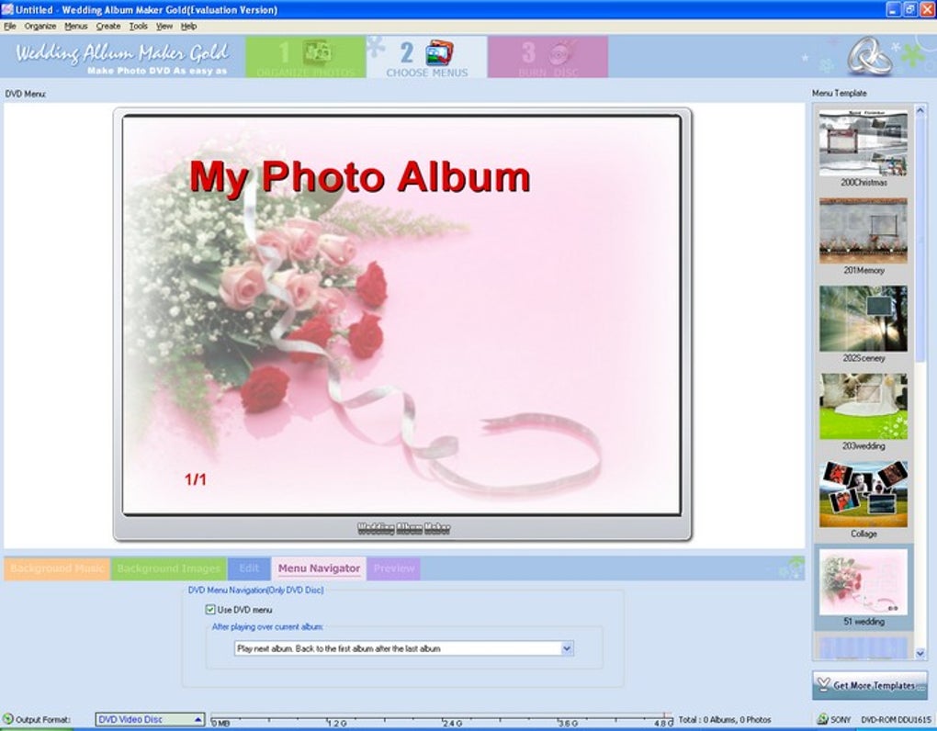Select the My Photo Album title text
The width and height of the screenshot is (937, 731).
(x=360, y=177)
